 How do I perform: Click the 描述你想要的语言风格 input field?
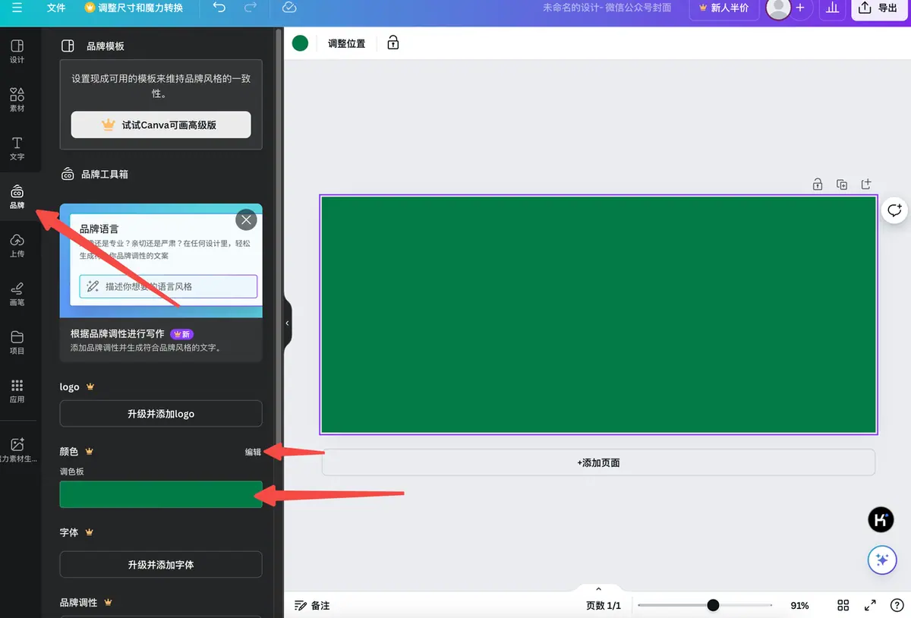coord(169,286)
